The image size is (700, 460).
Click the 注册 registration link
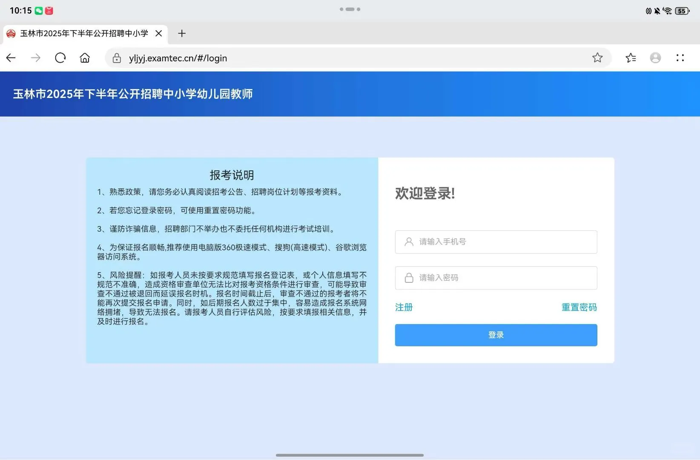click(x=404, y=307)
